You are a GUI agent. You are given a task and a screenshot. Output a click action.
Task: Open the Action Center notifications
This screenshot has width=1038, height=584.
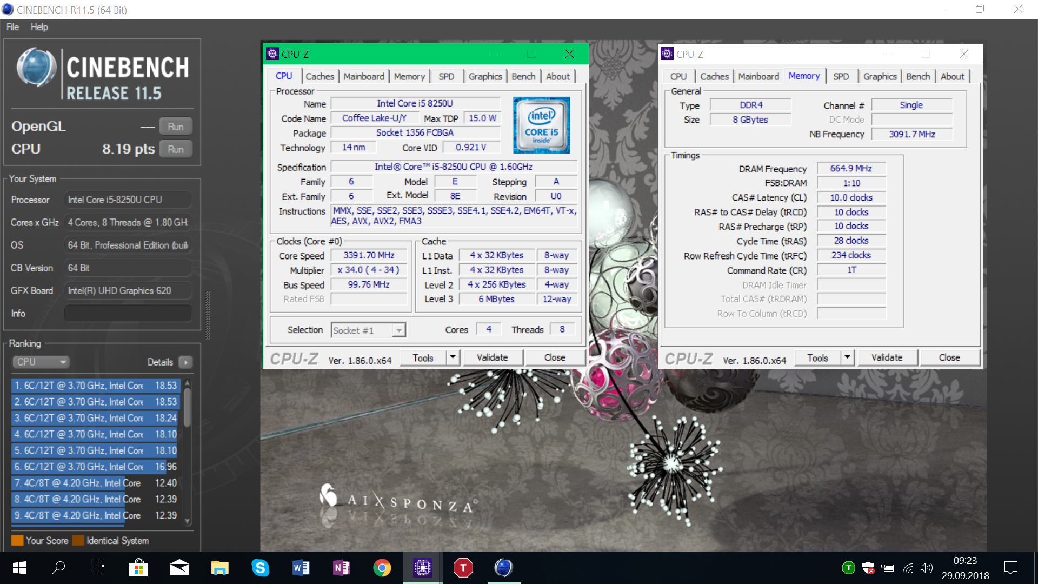coord(1010,568)
